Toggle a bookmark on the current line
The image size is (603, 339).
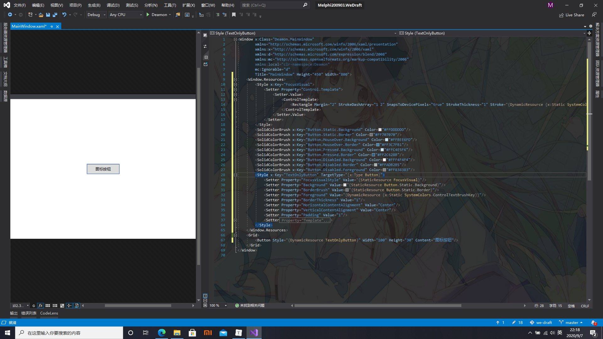pos(234,14)
